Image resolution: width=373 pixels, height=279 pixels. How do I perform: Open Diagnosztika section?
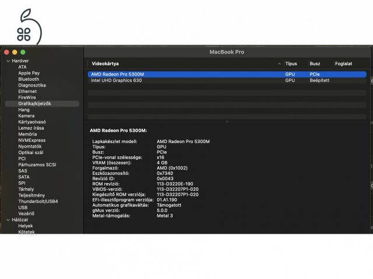pos(32,85)
